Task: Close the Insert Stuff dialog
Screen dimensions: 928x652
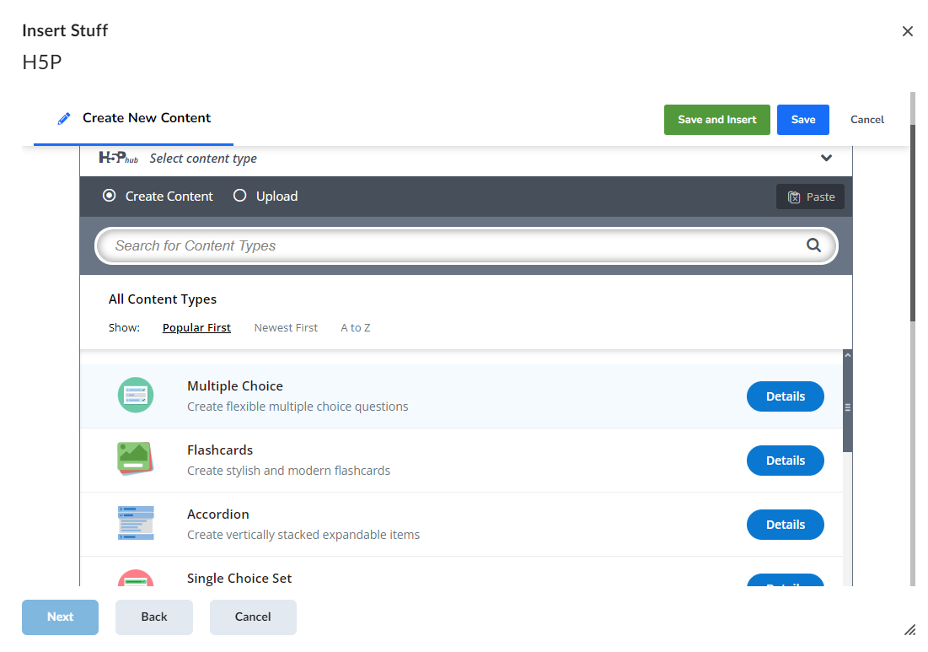Action: point(907,31)
